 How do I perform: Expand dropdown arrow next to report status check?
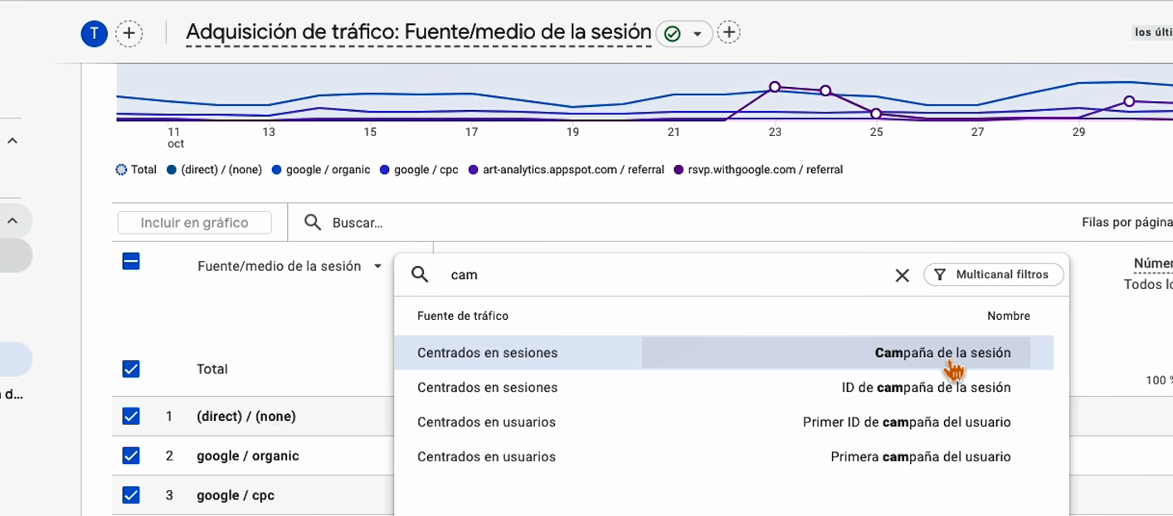[x=698, y=34]
